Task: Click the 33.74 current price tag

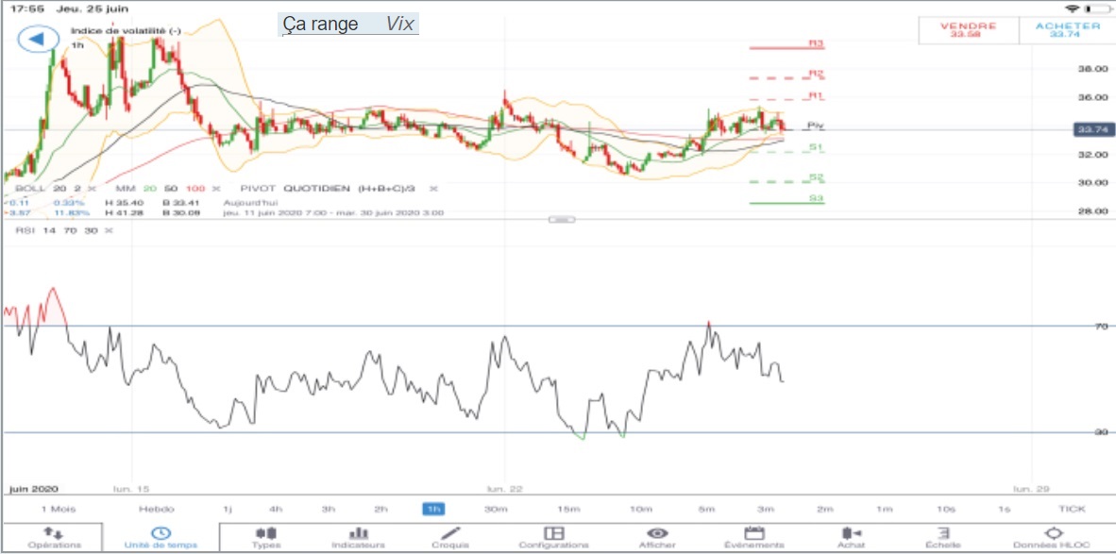Action: click(x=1092, y=129)
